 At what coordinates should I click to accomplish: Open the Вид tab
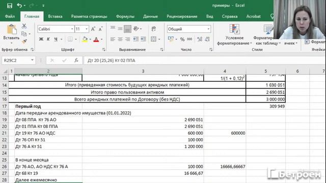pos(209,16)
